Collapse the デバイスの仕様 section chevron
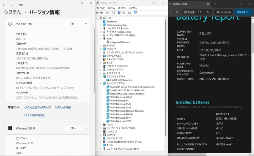This screenshot has height=156, width=254. 86,24
